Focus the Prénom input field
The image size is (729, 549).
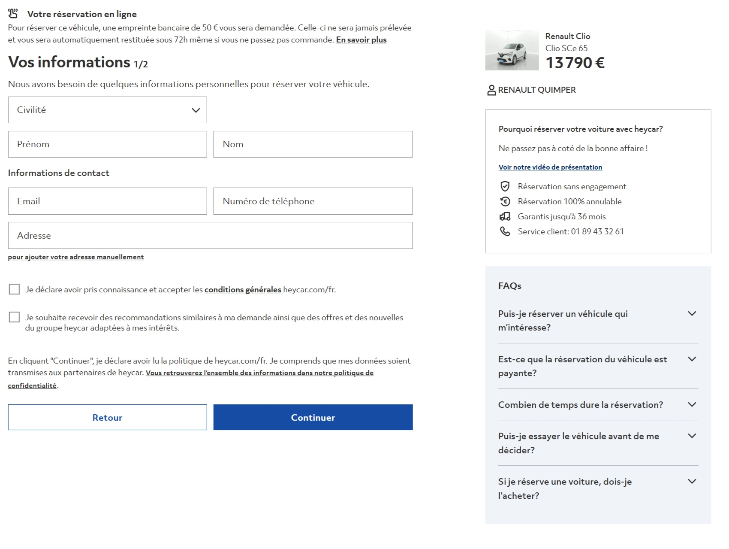[x=107, y=144]
